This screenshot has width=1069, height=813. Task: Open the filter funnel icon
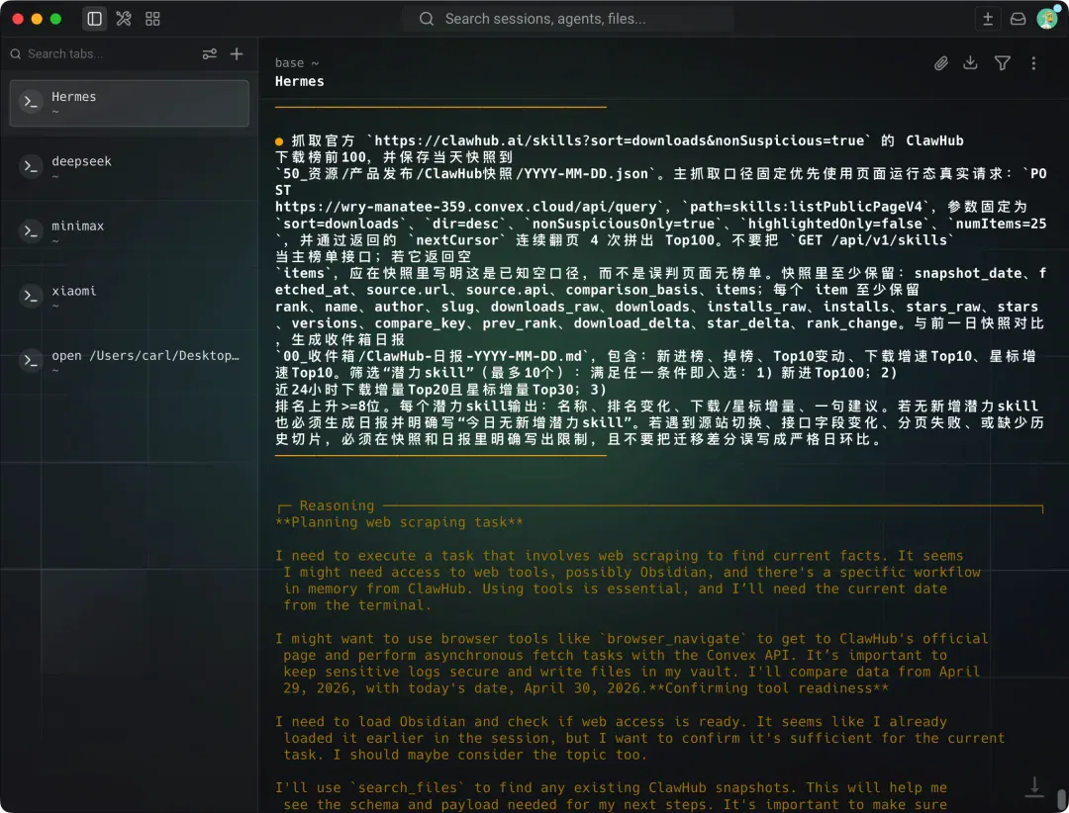(x=1002, y=63)
